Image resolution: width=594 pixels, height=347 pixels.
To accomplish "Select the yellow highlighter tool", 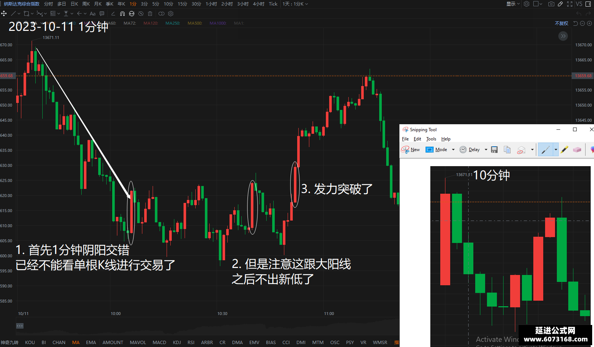I will (x=565, y=150).
